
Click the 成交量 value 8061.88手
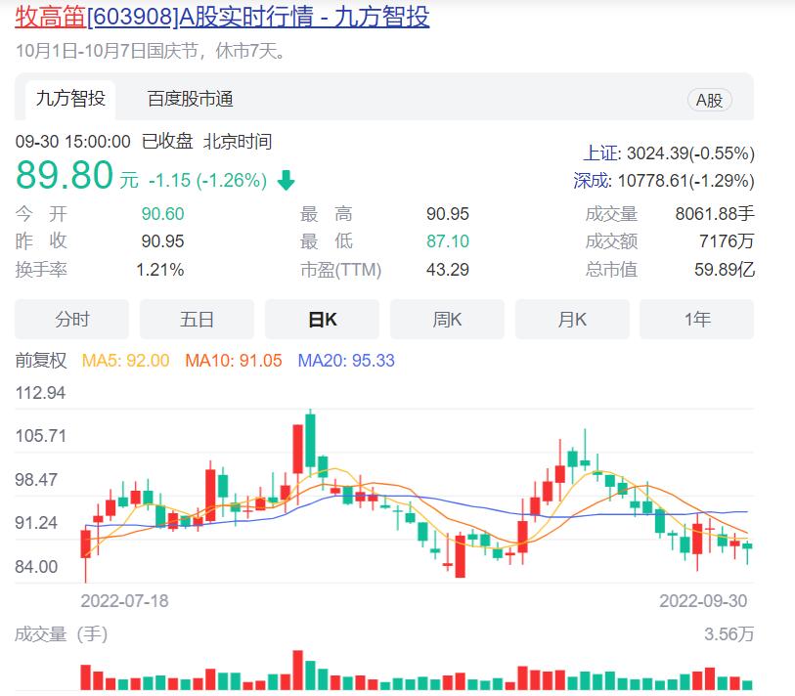pyautogui.click(x=715, y=214)
